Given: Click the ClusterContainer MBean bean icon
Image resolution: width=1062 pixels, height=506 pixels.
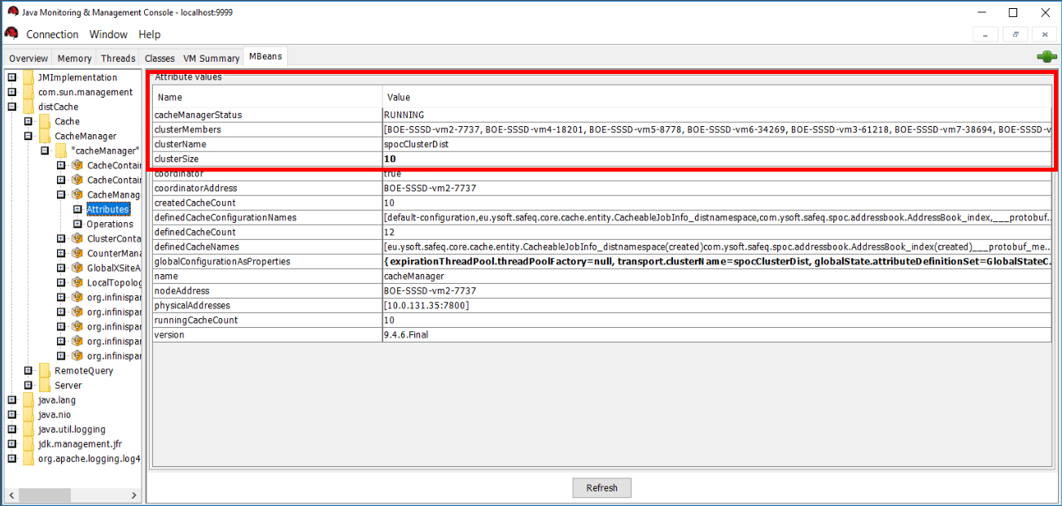Looking at the screenshot, I should (x=77, y=238).
